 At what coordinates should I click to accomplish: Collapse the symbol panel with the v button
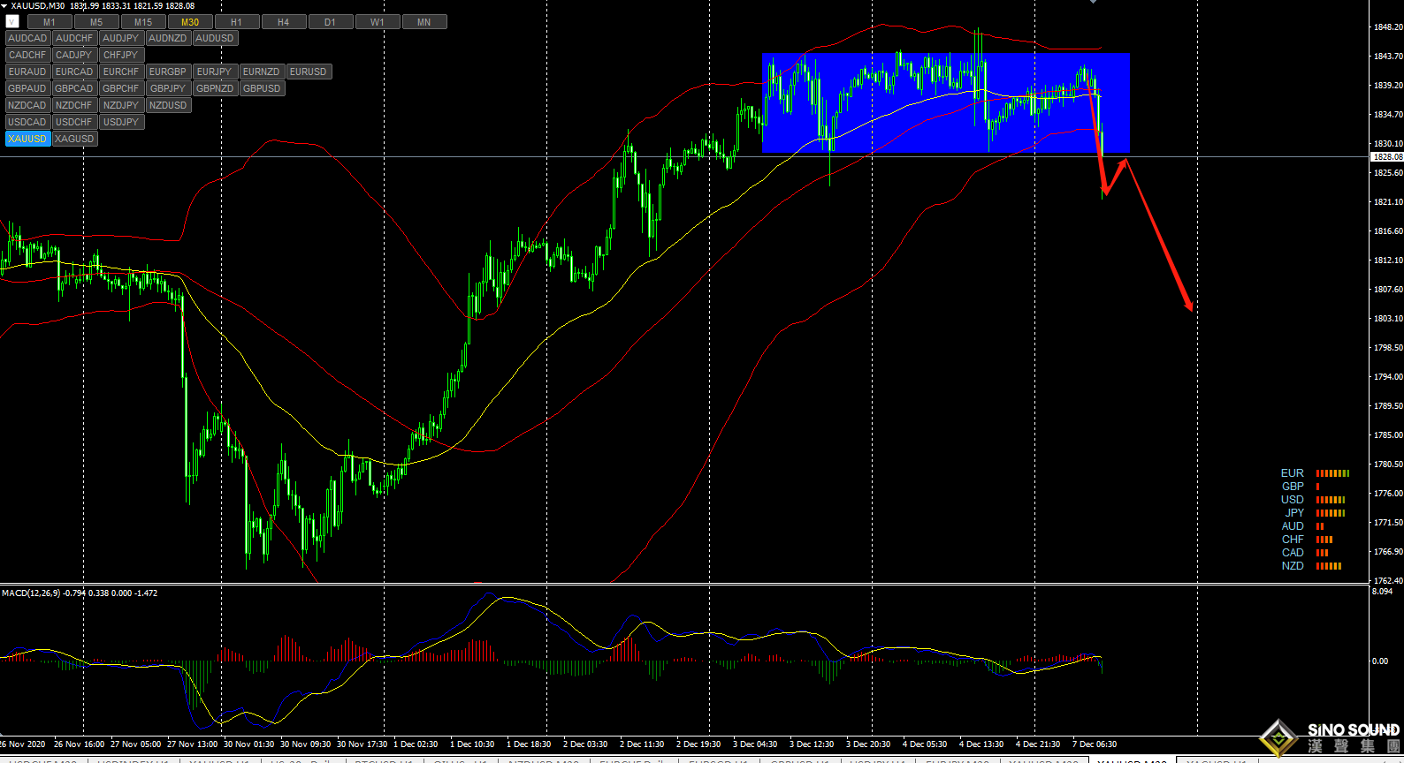[x=12, y=22]
